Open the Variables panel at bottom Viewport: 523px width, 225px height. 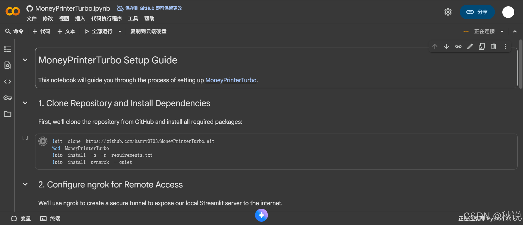[21, 218]
